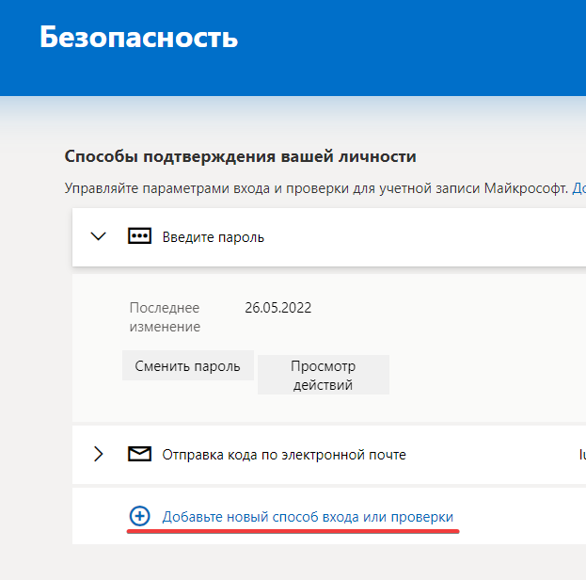Screen dimensions: 586x580
Task: Open "Отправка кода по электронной почте" label
Action: coord(284,455)
